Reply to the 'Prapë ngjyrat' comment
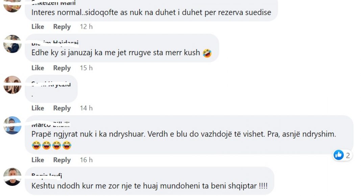 tap(62, 160)
